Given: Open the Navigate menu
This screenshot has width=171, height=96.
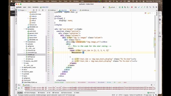Looking at the screenshot, I should point(40,1).
